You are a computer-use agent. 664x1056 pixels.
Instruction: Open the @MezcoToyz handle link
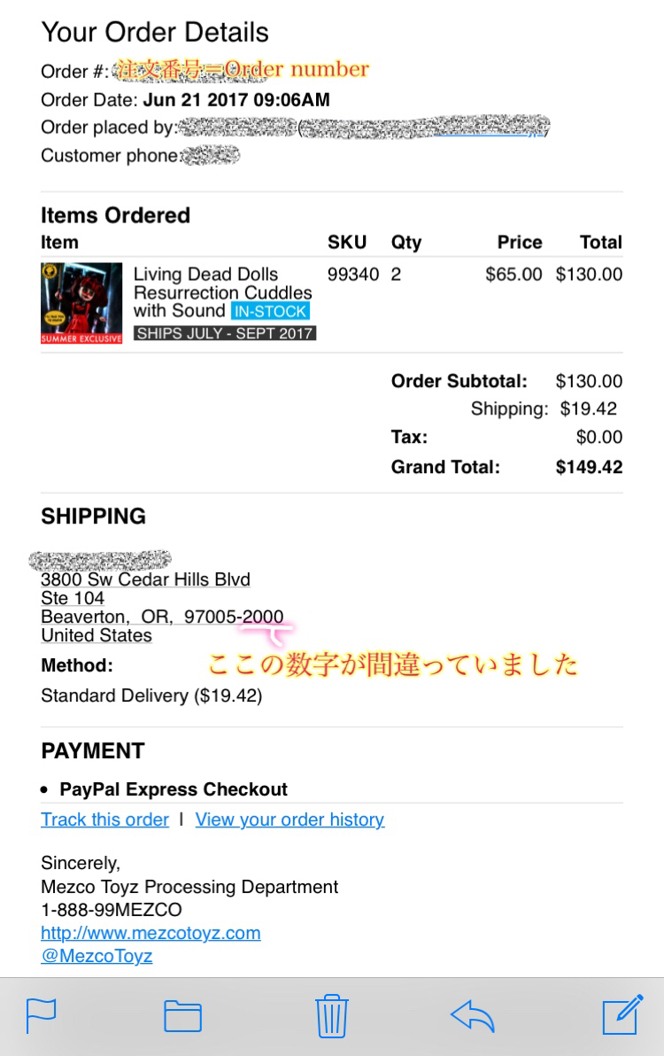97,956
